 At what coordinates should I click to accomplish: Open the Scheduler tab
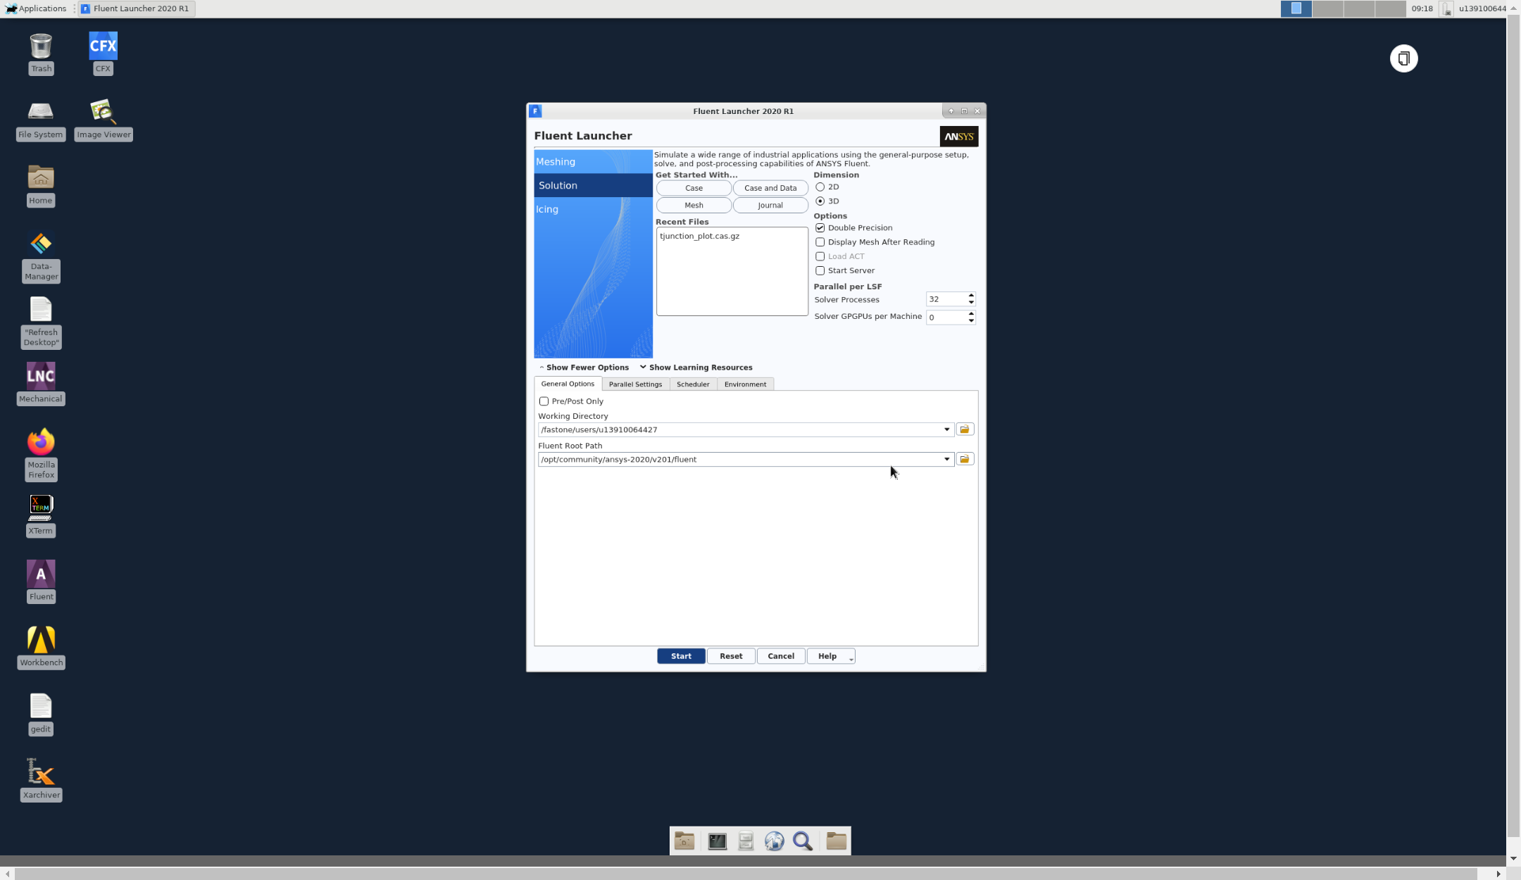[693, 384]
